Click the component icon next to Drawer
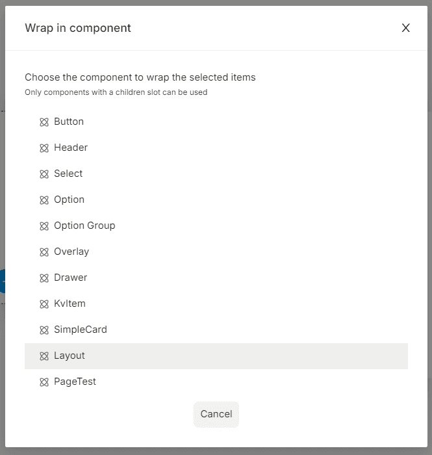This screenshot has width=432, height=455. pyautogui.click(x=44, y=278)
